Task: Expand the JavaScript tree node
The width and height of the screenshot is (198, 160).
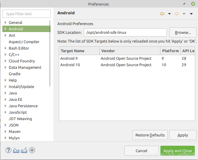Action: point(5,112)
